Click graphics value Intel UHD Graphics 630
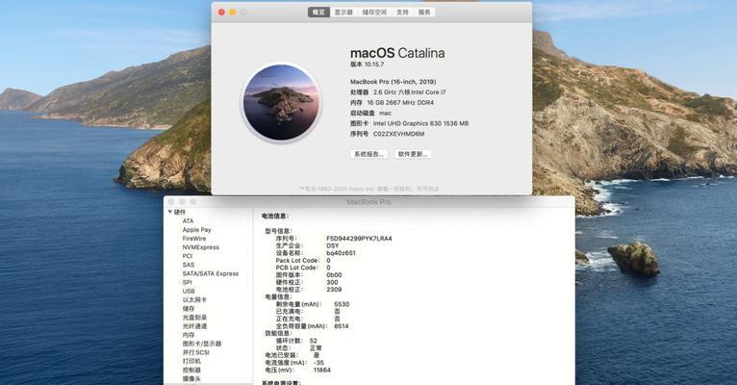Viewport: 737px width, 385px height. [420, 123]
